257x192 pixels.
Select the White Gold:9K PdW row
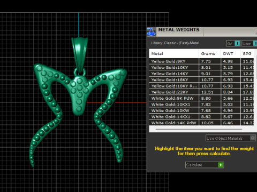201,98
